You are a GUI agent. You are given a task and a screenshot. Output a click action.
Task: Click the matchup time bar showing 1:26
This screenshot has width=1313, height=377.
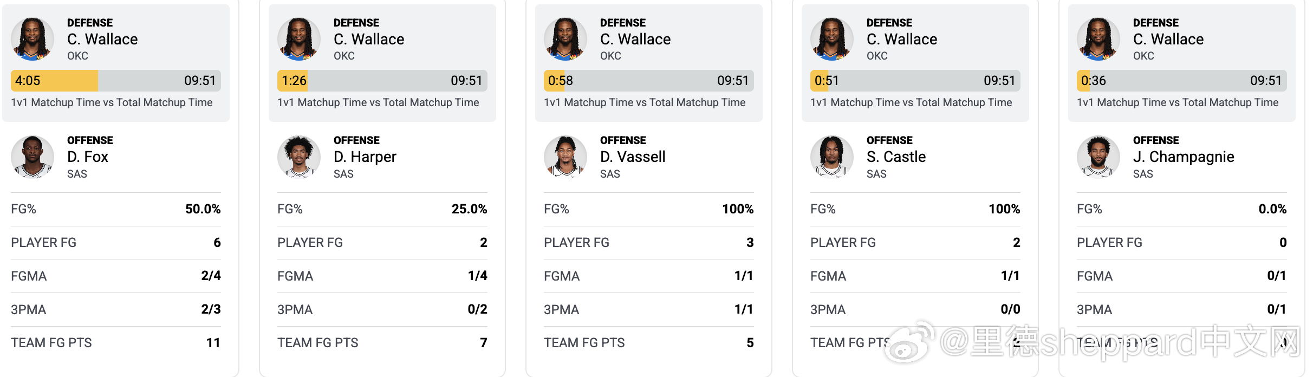click(x=382, y=81)
